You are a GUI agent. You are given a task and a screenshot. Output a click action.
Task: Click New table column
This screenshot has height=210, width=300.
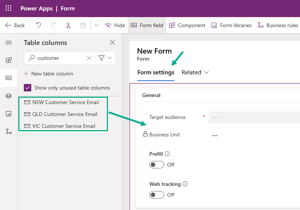(x=48, y=74)
